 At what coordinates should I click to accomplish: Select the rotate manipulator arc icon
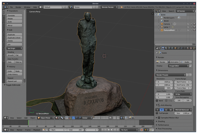click(77, 118)
